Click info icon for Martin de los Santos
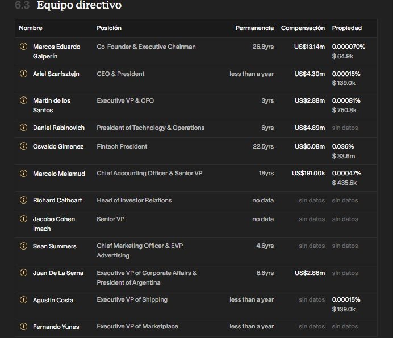This screenshot has height=338, width=393. 23,100
